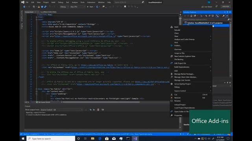Select Clean from the context menu
The image size is (252, 141).
click(x=176, y=33)
